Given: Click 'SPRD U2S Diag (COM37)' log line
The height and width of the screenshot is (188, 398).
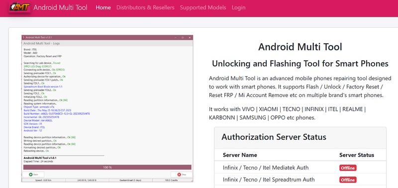Looking at the screenshot, I should coord(38,66).
